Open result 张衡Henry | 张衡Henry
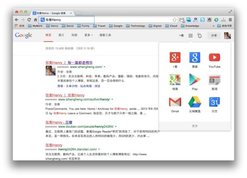247x178 pixels. tap(65, 95)
